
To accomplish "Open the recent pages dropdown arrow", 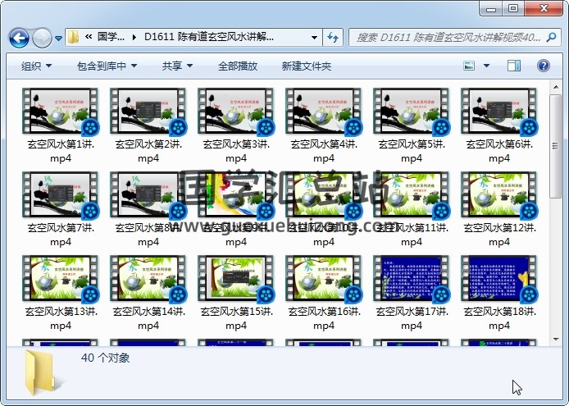I will click(x=58, y=38).
